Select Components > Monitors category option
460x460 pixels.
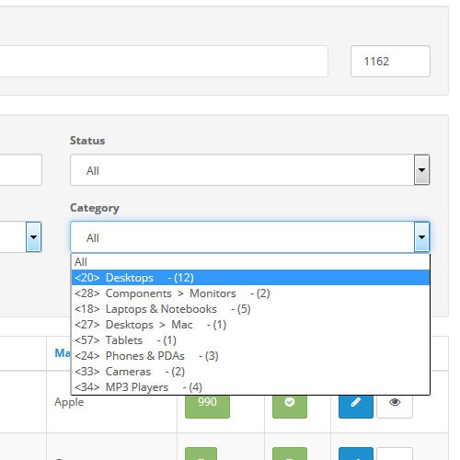pyautogui.click(x=250, y=293)
